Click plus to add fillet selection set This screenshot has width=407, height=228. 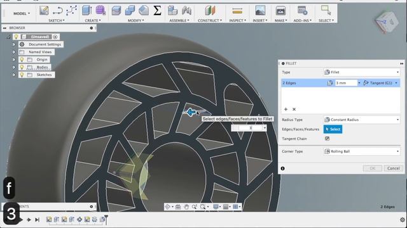click(x=286, y=110)
